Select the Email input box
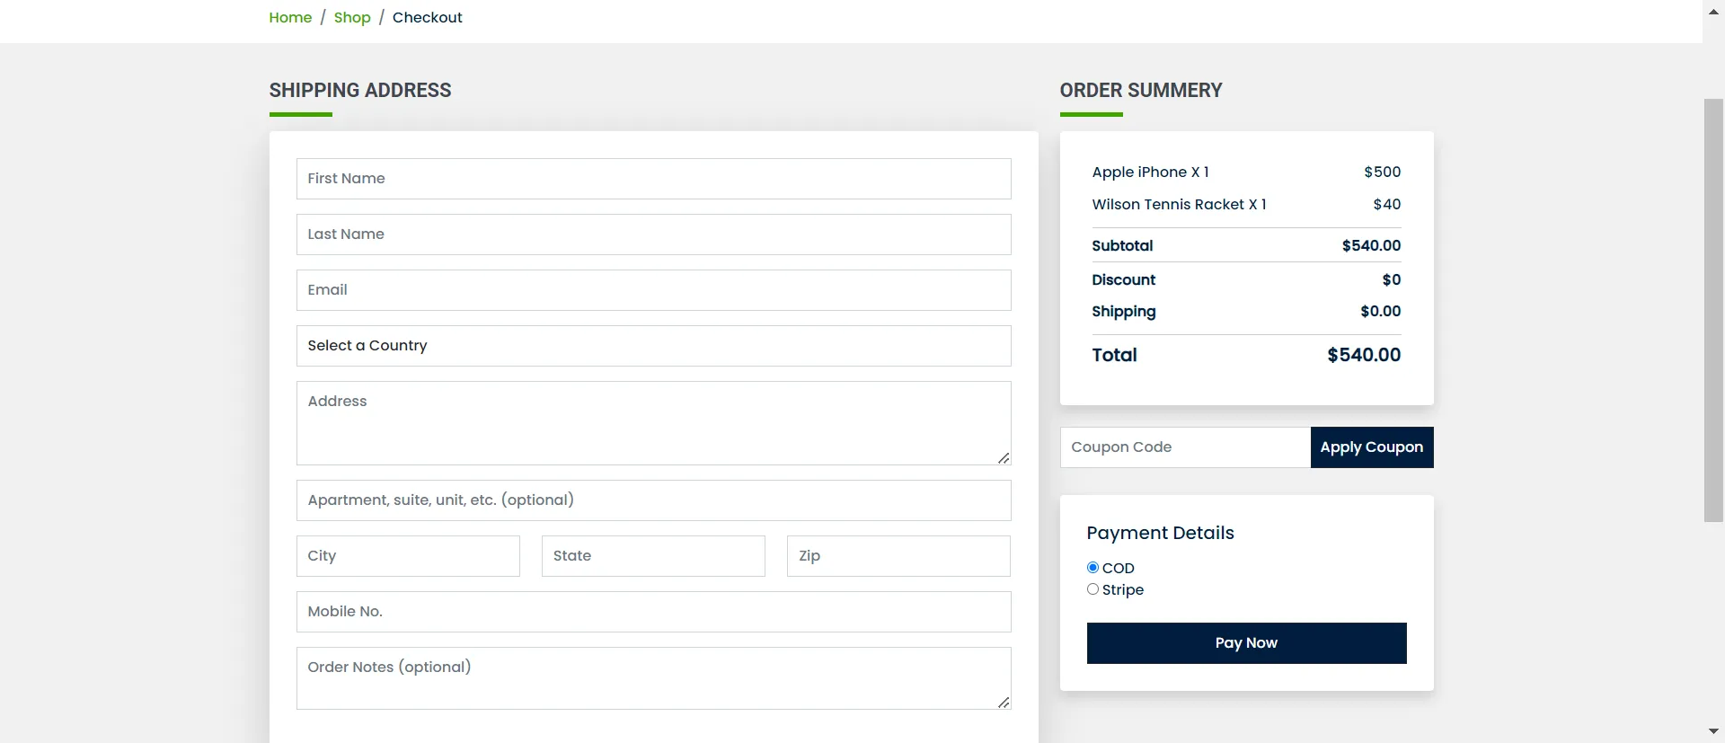This screenshot has width=1725, height=743. (653, 290)
